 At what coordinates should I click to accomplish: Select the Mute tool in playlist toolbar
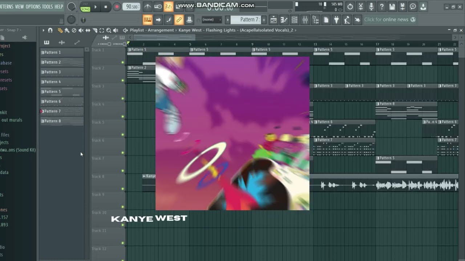[x=81, y=30]
